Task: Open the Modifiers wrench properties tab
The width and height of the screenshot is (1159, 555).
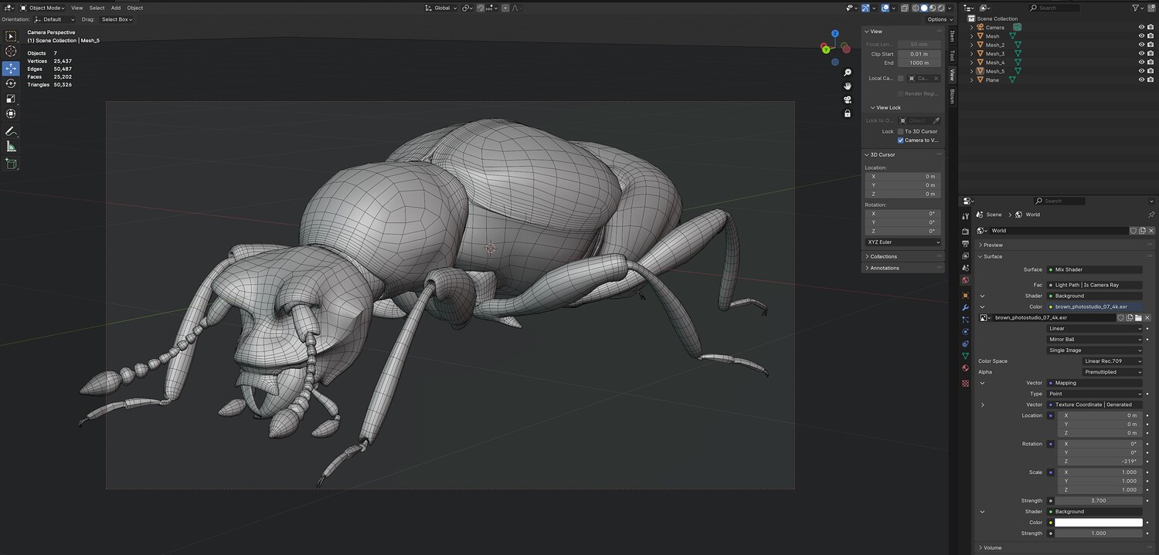Action: pos(965,307)
